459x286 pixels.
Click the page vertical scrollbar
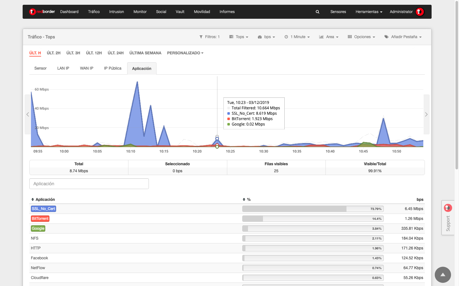pyautogui.click(x=457, y=86)
